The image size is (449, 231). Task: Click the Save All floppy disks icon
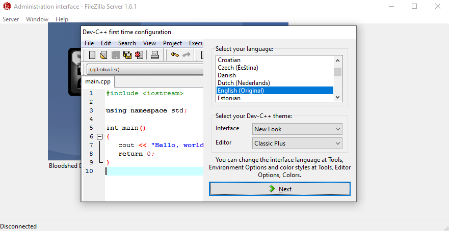[x=127, y=54]
